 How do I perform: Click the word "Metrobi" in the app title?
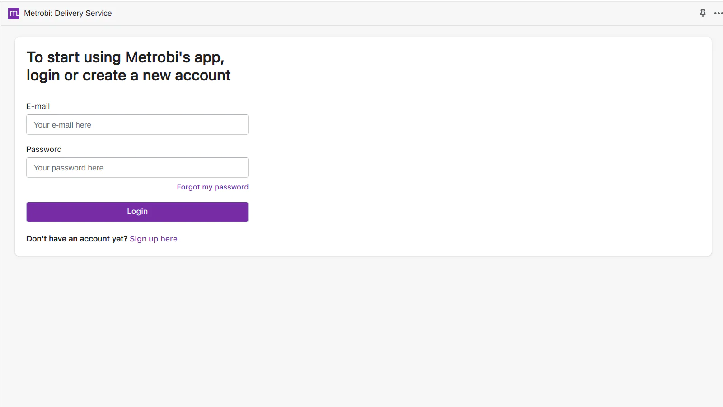[38, 14]
